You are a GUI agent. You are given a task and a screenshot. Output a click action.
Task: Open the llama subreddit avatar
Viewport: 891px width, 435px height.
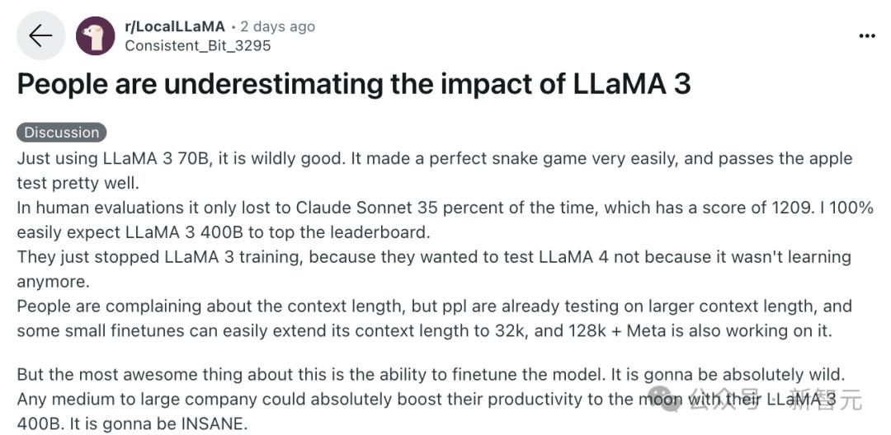96,36
